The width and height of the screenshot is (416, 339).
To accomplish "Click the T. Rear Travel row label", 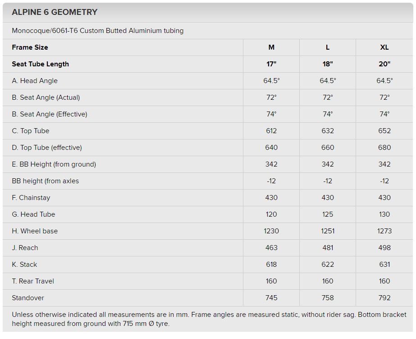I will [x=33, y=281].
